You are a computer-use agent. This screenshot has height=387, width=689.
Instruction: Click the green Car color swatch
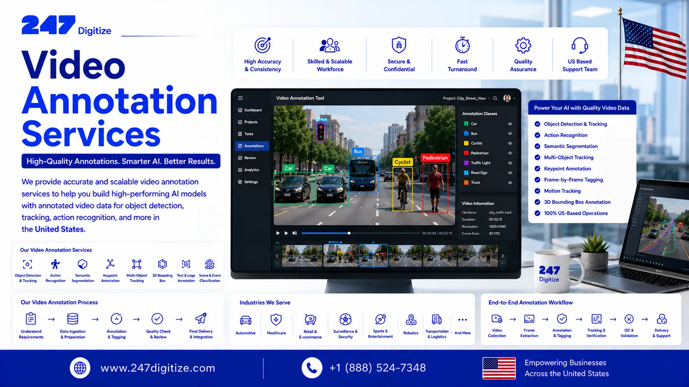click(x=466, y=124)
